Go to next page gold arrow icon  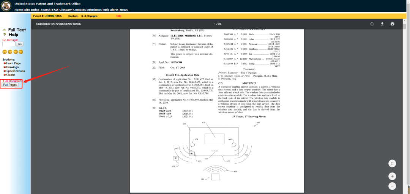(16, 52)
